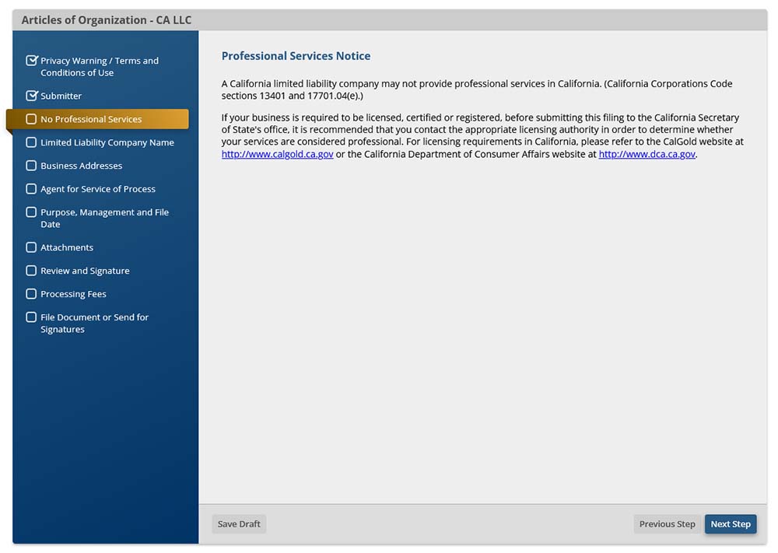Open the Privacy Warning / Terms and Conditions step
This screenshot has height=553, width=778.
pos(100,66)
